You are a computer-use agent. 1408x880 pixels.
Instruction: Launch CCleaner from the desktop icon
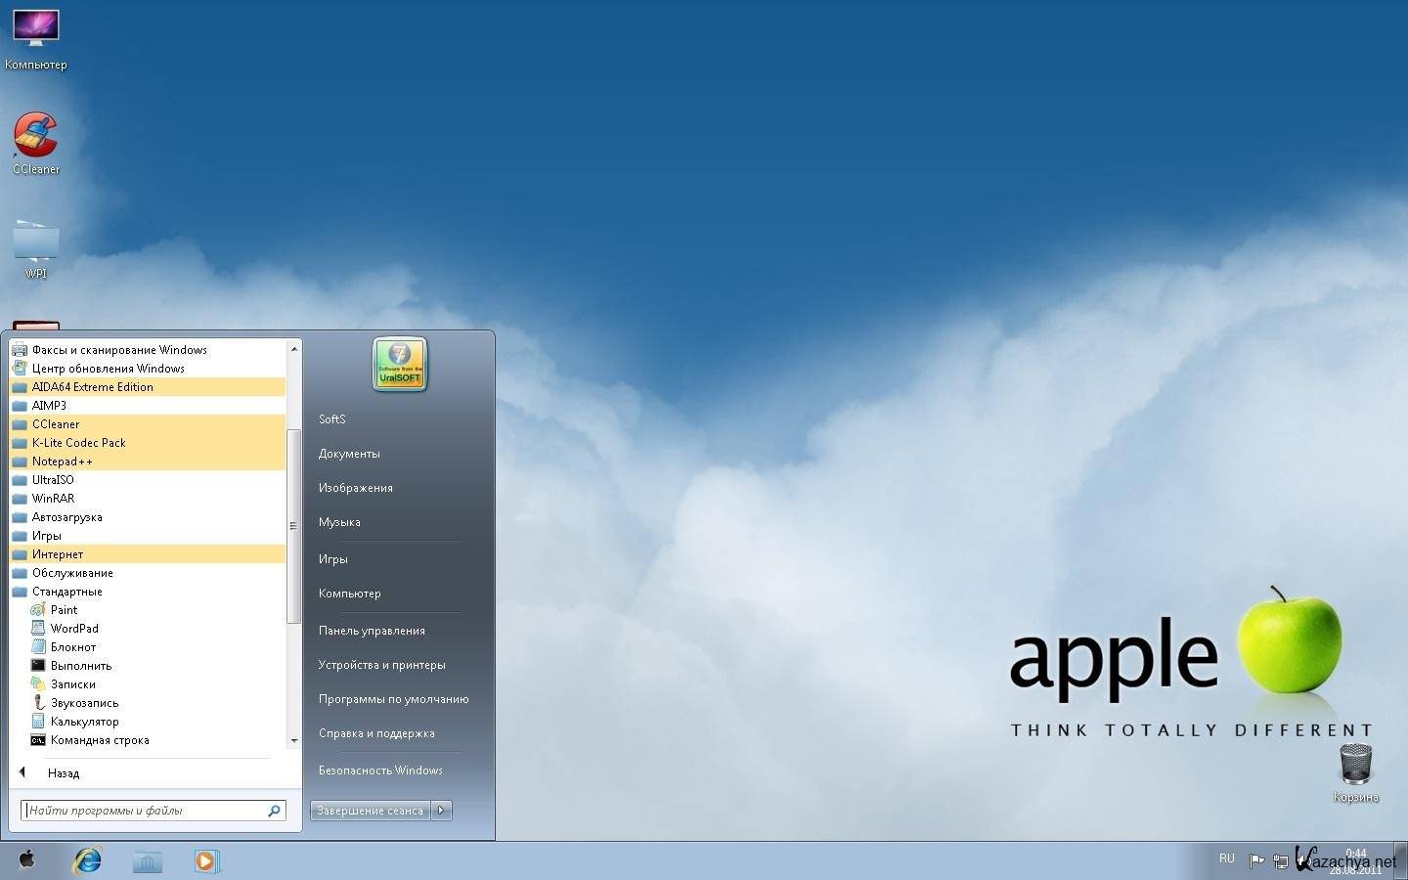[36, 143]
